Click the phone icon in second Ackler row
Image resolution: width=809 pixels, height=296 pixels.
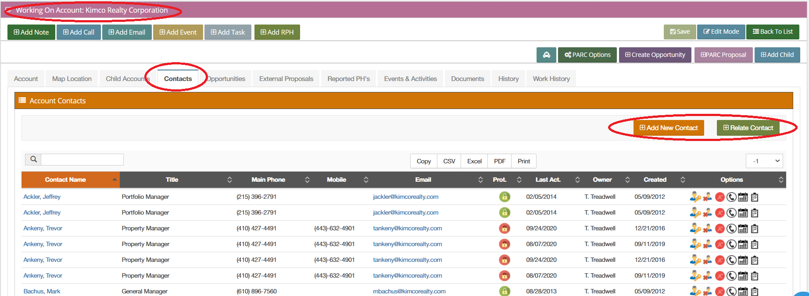[x=731, y=213]
